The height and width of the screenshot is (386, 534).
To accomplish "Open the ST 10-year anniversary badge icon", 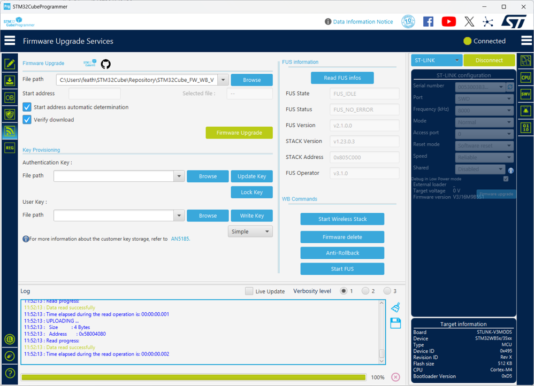I will click(x=408, y=21).
